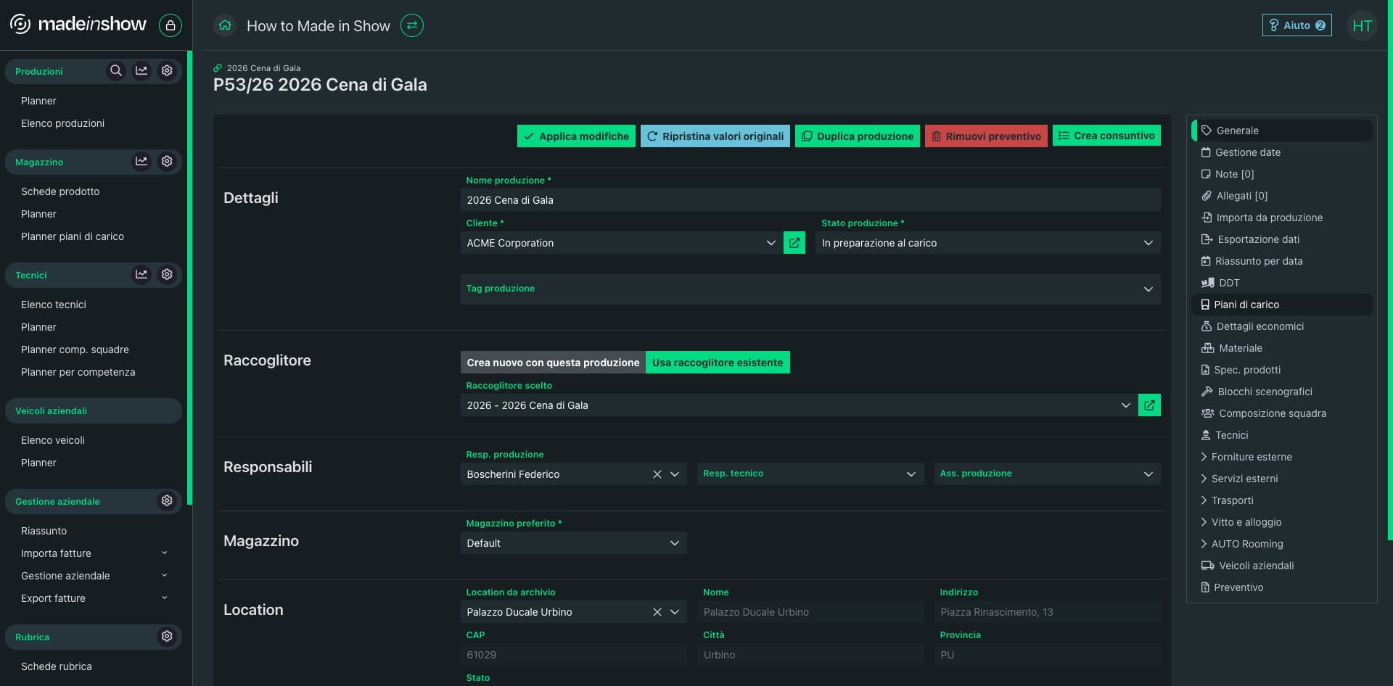
Task: Open Tecnici settings gear icon
Action: pos(167,275)
